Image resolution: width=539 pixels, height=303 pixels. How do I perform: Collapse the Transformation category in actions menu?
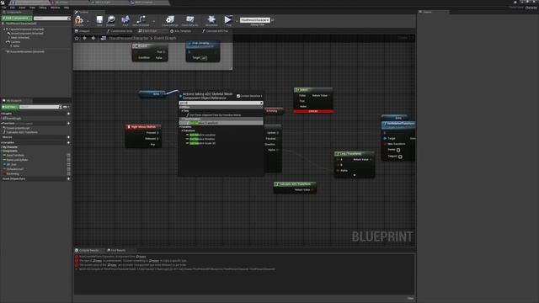coord(183,119)
